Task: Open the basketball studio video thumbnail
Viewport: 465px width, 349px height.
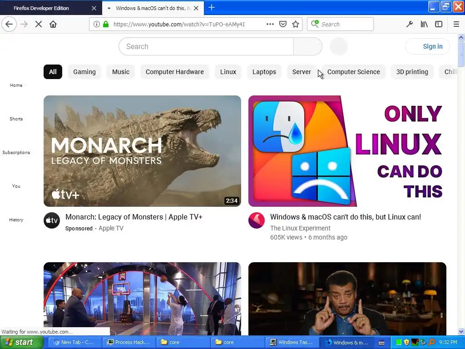Action: pyautogui.click(x=142, y=299)
